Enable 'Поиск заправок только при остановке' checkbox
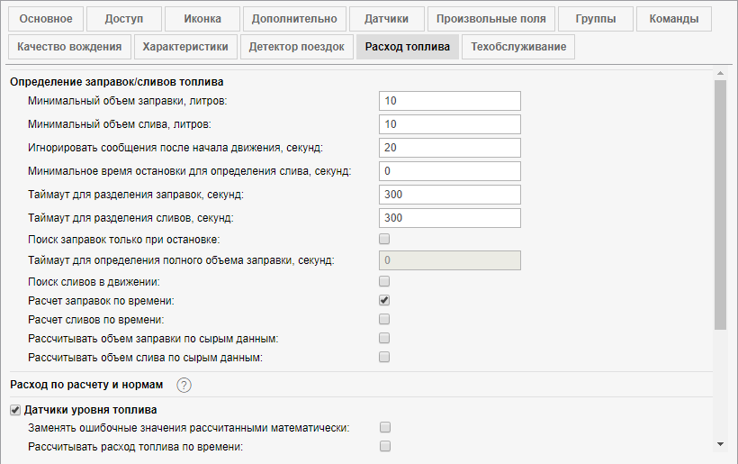Viewport: 738px width, 464px height. (x=384, y=239)
